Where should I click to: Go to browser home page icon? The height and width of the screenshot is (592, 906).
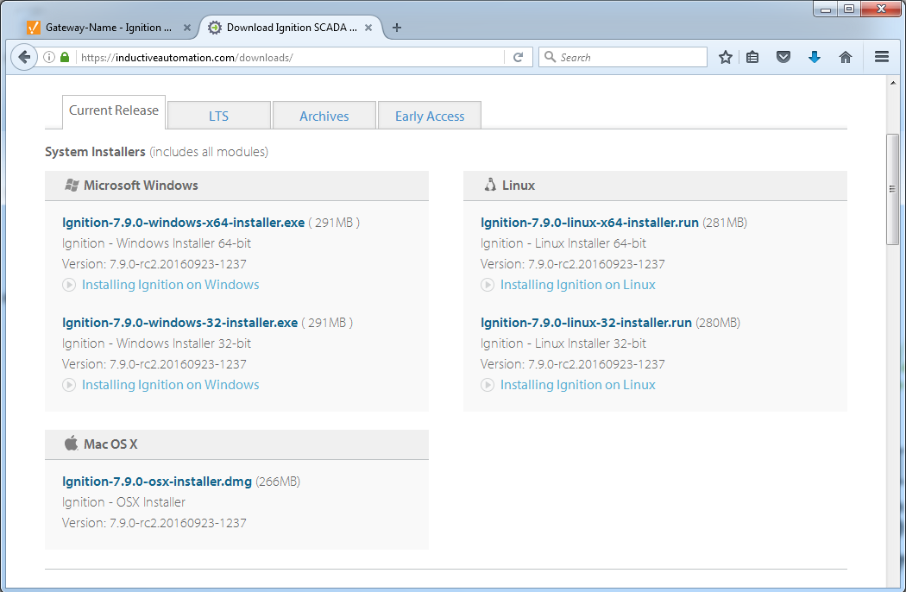[846, 57]
